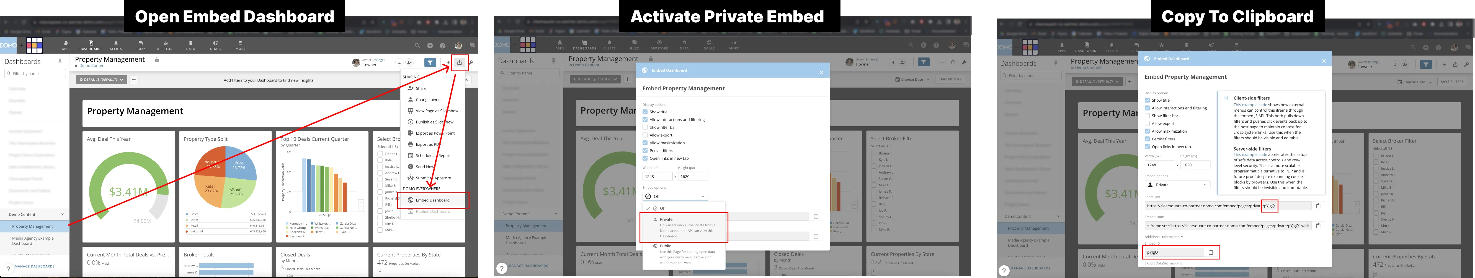Collapse the Demo Content section in the first panel sidebar

[62, 214]
